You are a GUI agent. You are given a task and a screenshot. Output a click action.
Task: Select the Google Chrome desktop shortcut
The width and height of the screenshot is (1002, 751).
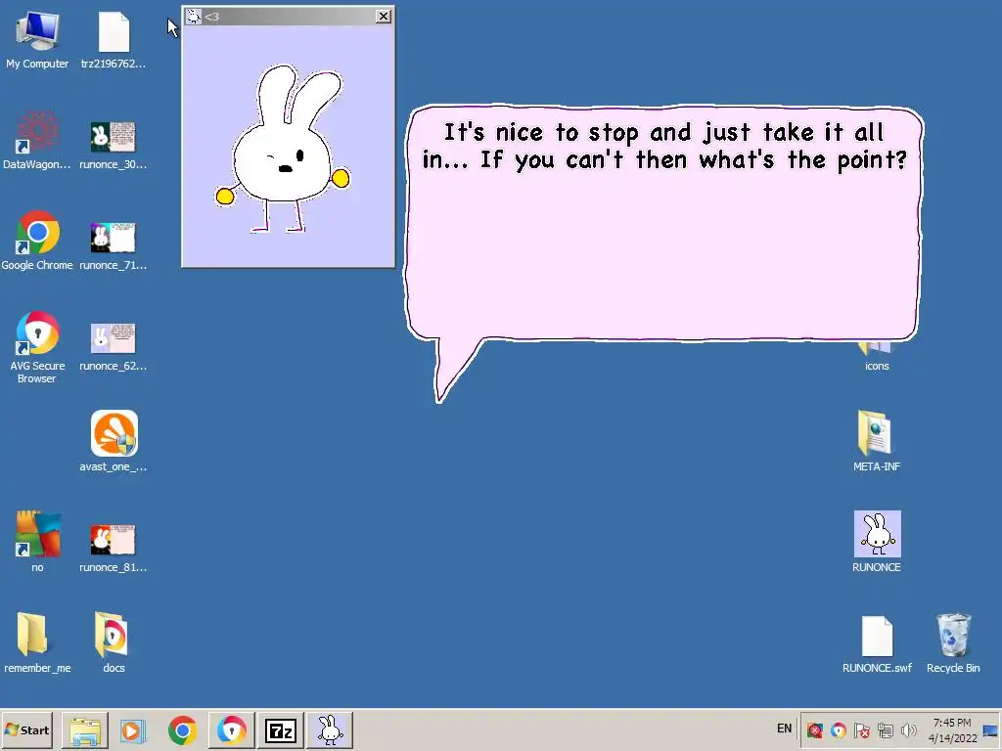click(x=37, y=242)
